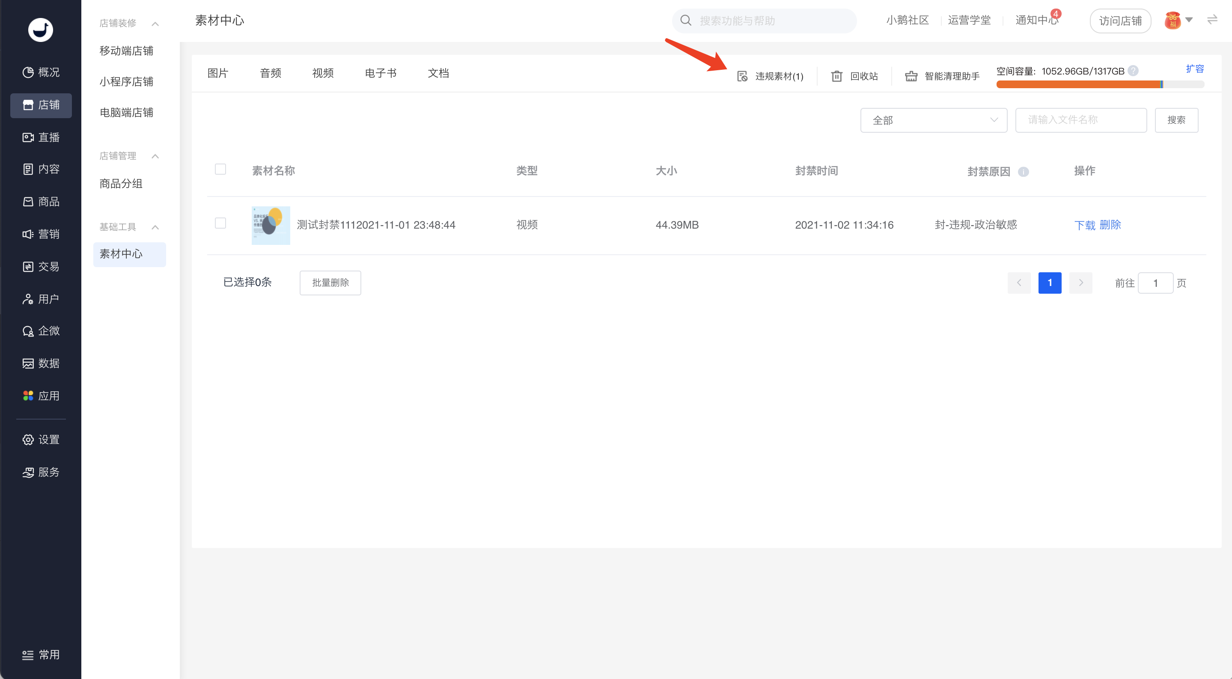Switch to the 图片 tab
Image resolution: width=1232 pixels, height=679 pixels.
pyautogui.click(x=217, y=73)
